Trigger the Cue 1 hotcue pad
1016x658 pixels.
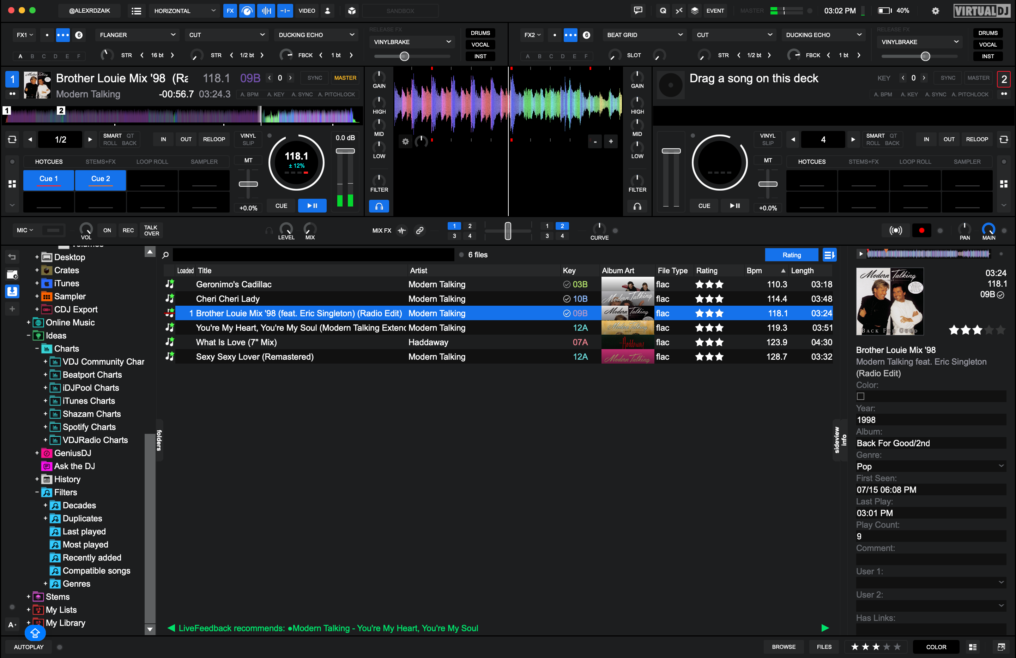pos(48,180)
